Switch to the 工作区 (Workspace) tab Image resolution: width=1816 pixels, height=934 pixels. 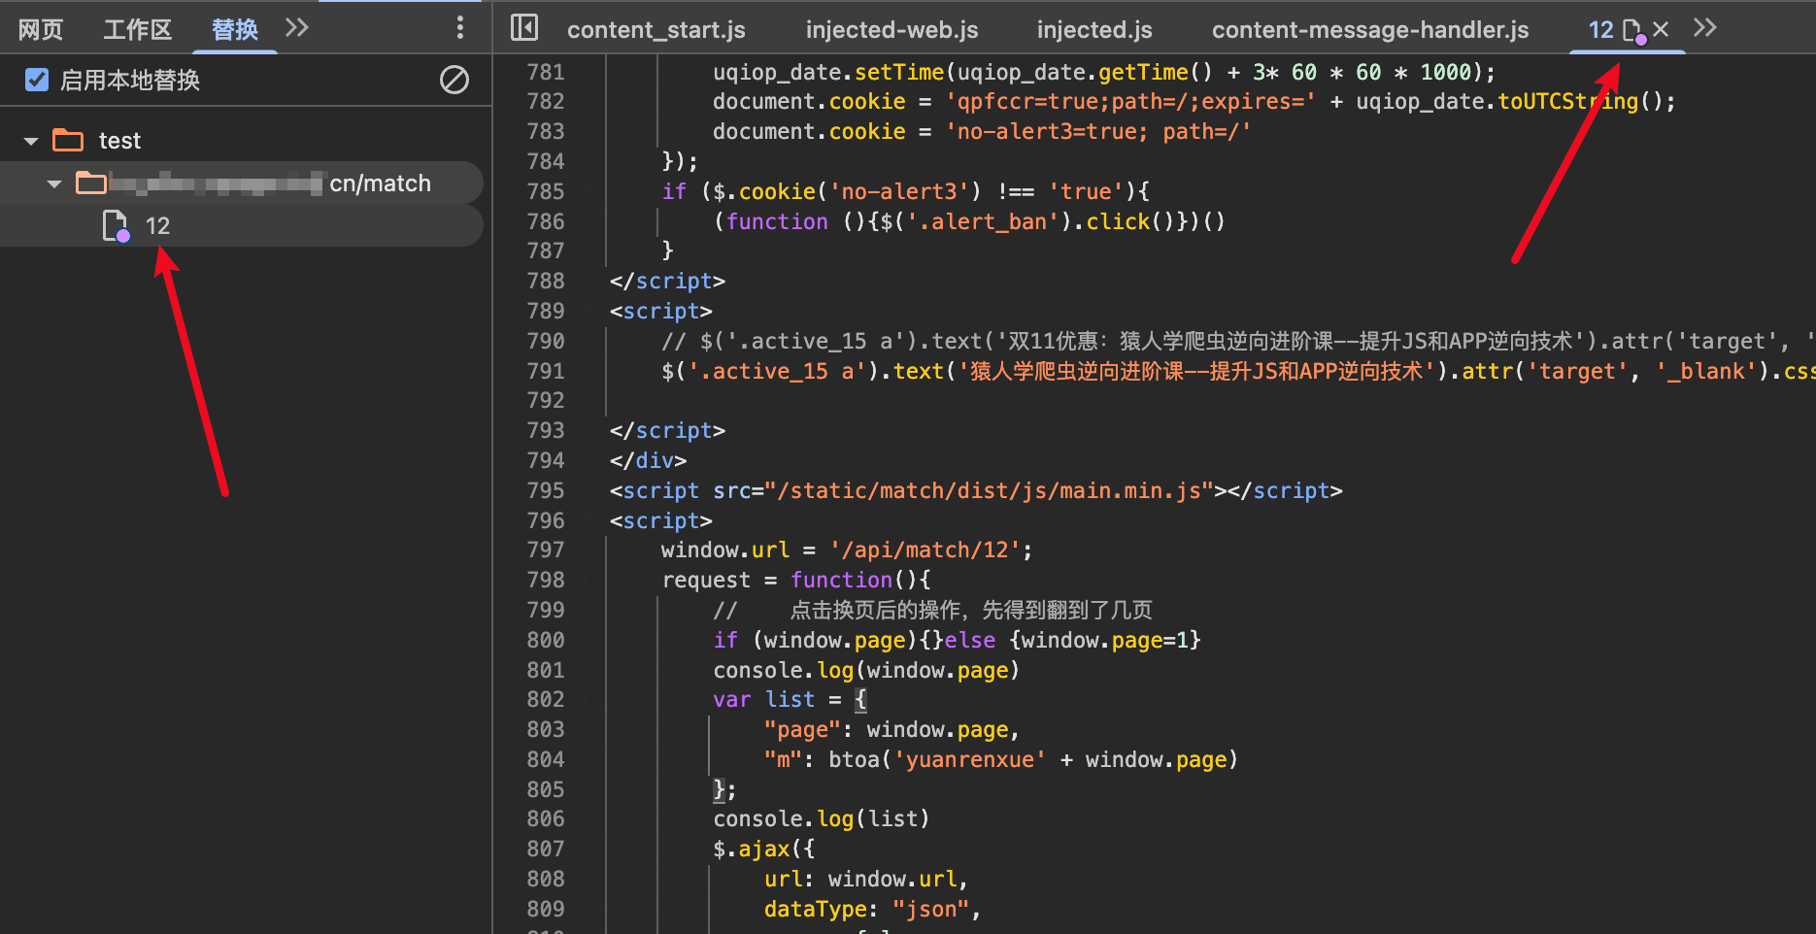click(x=137, y=30)
